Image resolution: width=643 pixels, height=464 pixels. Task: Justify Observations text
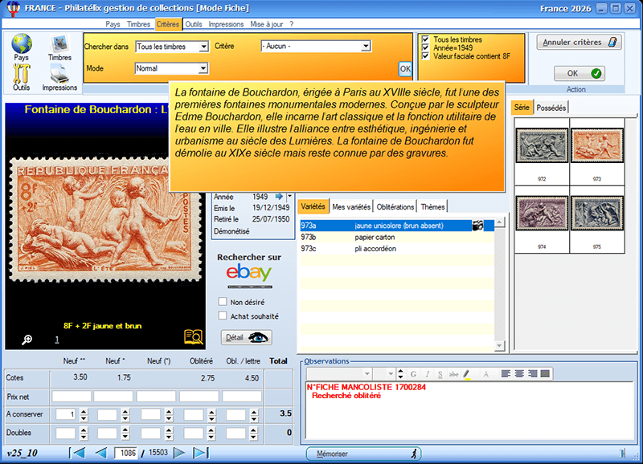545,373
